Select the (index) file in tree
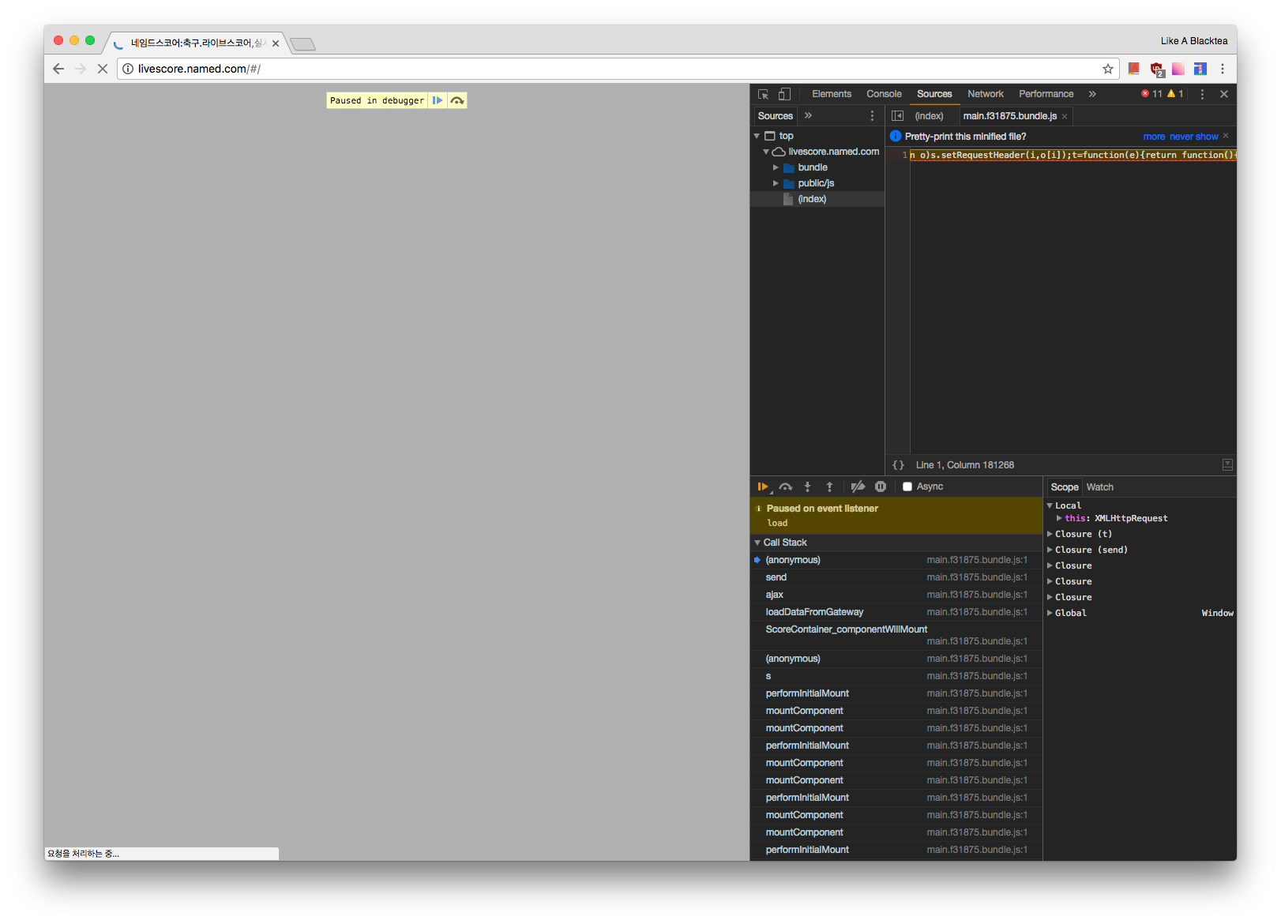This screenshot has height=924, width=1281. coord(817,199)
